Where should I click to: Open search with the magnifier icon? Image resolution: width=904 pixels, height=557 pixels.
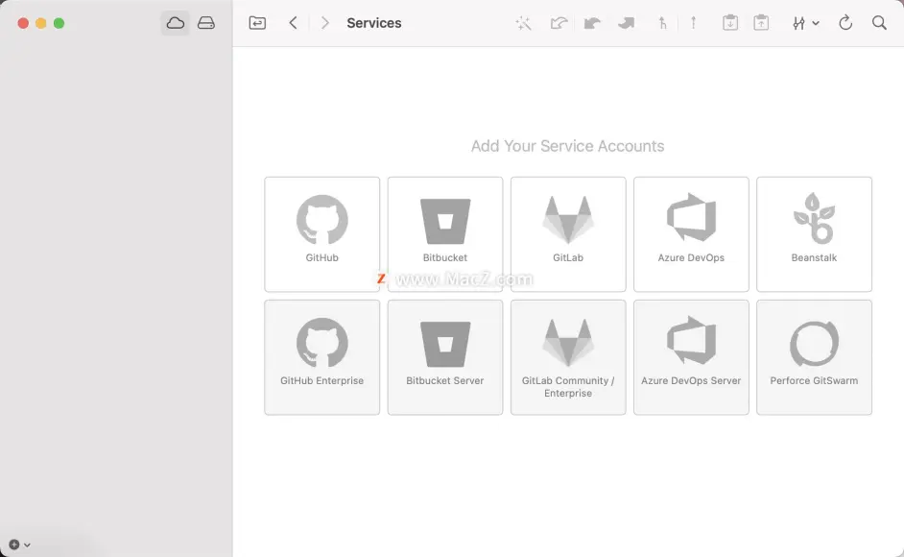[x=879, y=23]
